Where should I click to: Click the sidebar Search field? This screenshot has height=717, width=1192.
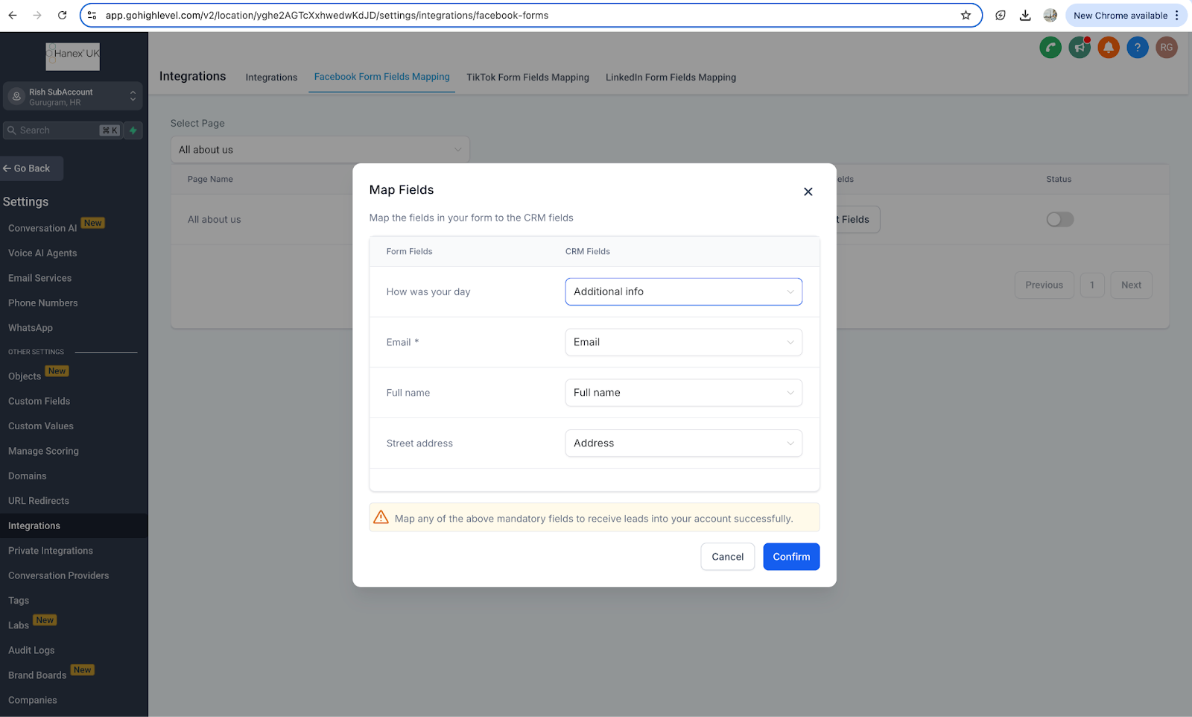pos(63,130)
